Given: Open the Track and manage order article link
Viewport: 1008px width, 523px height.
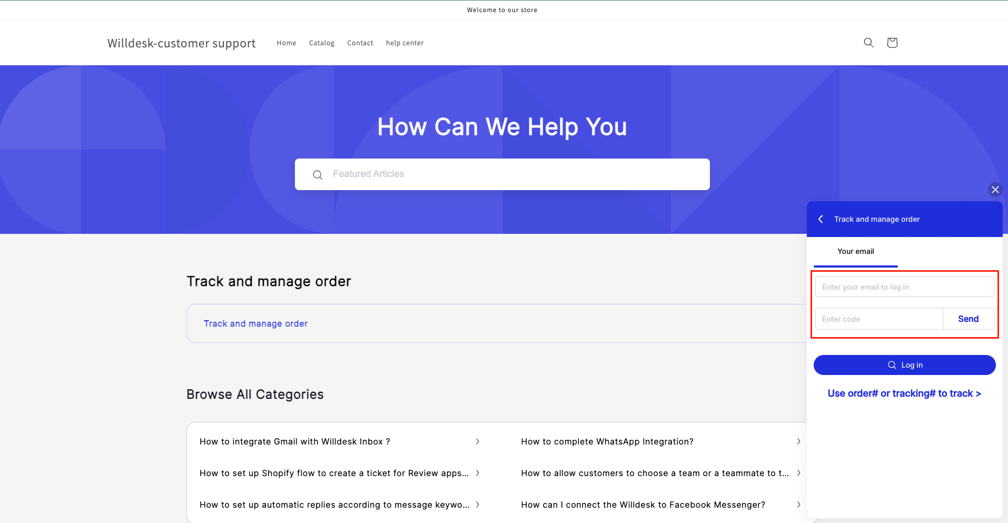Looking at the screenshot, I should click(x=256, y=324).
